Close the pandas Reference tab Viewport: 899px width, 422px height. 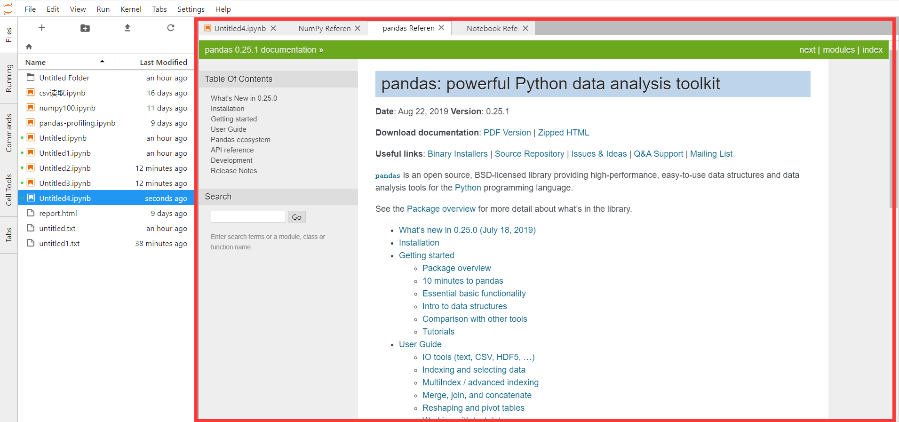[x=441, y=28]
